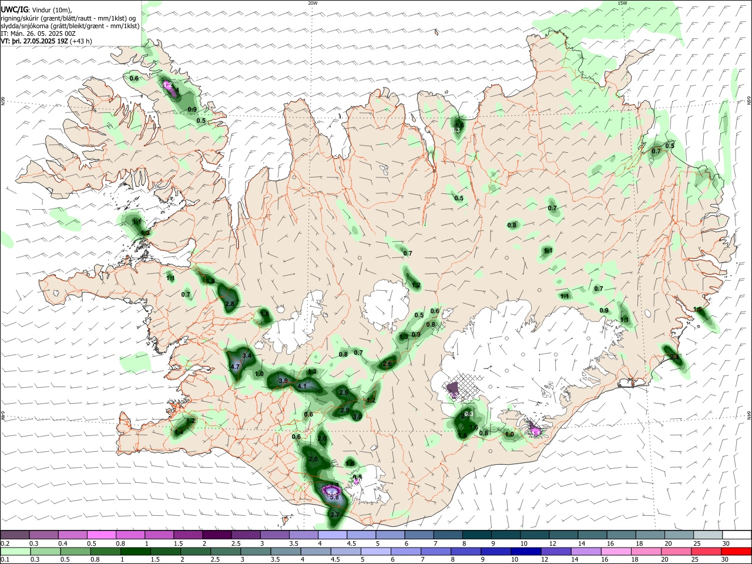Click the 4.7 precipitation value on the map

234,367
